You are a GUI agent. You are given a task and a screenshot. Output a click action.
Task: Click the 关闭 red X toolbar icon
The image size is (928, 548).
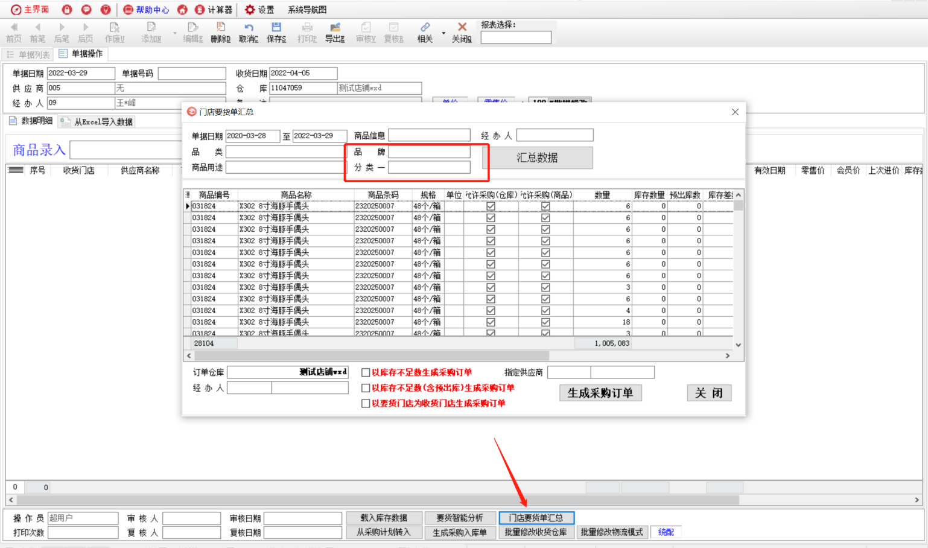point(462,27)
